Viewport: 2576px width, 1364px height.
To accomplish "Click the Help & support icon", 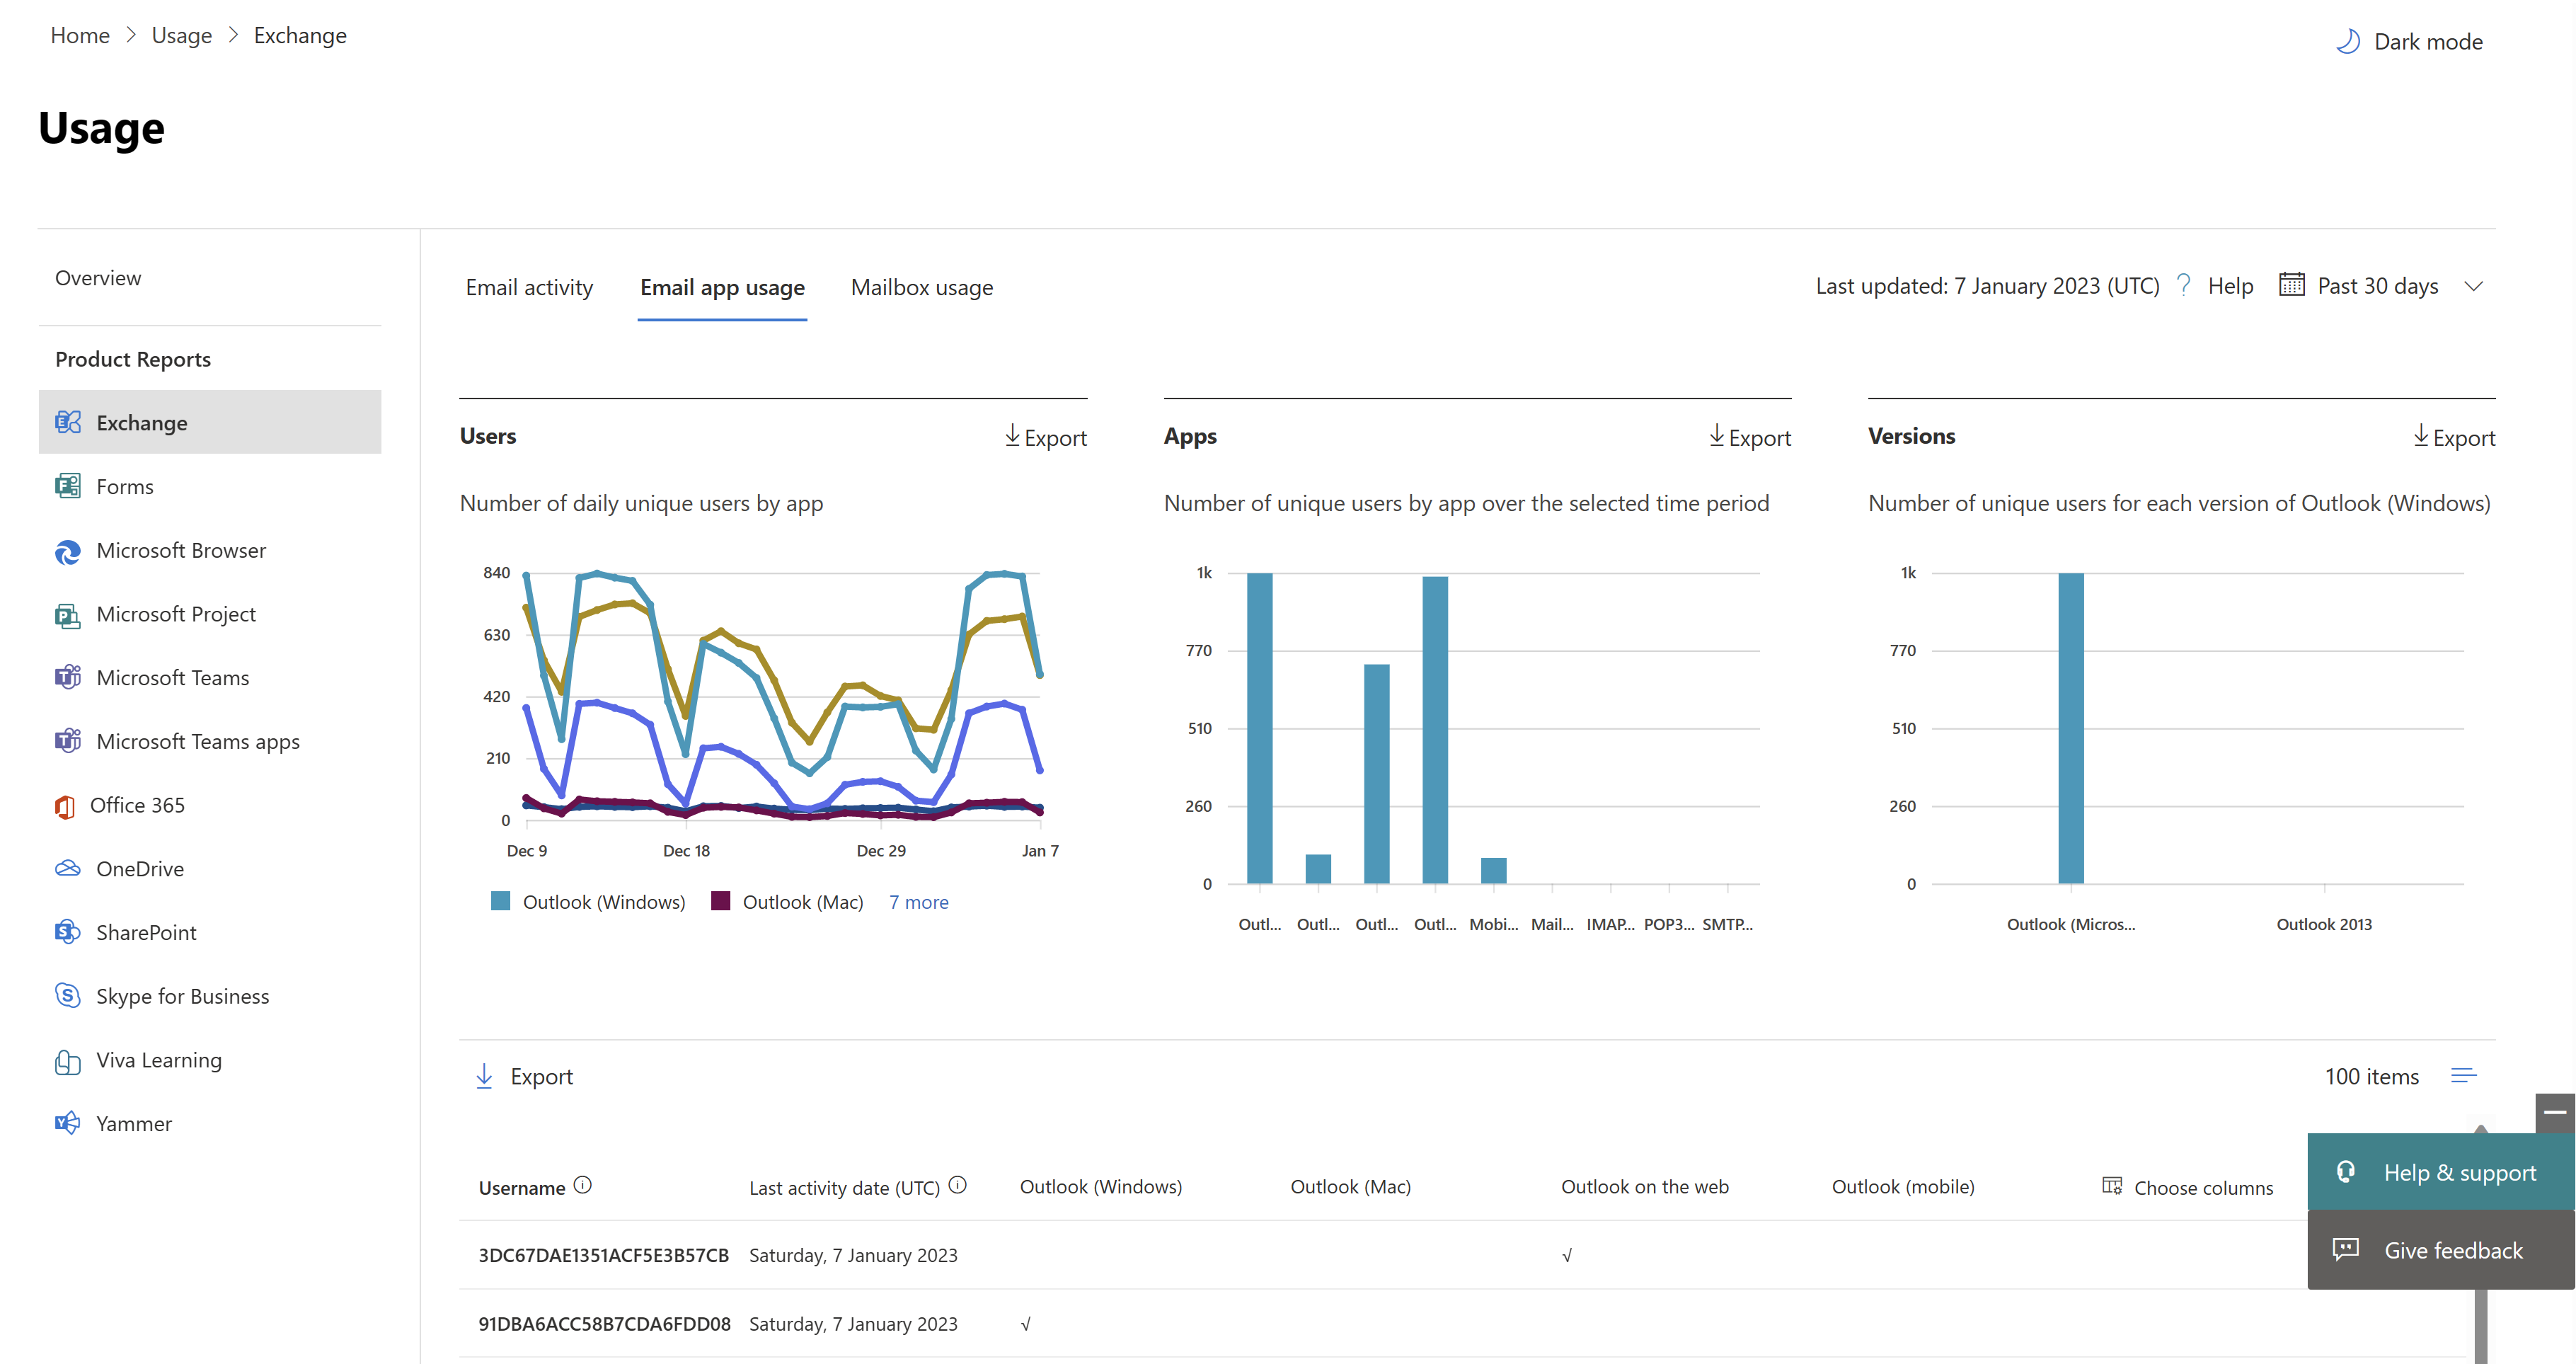I will coord(2346,1171).
